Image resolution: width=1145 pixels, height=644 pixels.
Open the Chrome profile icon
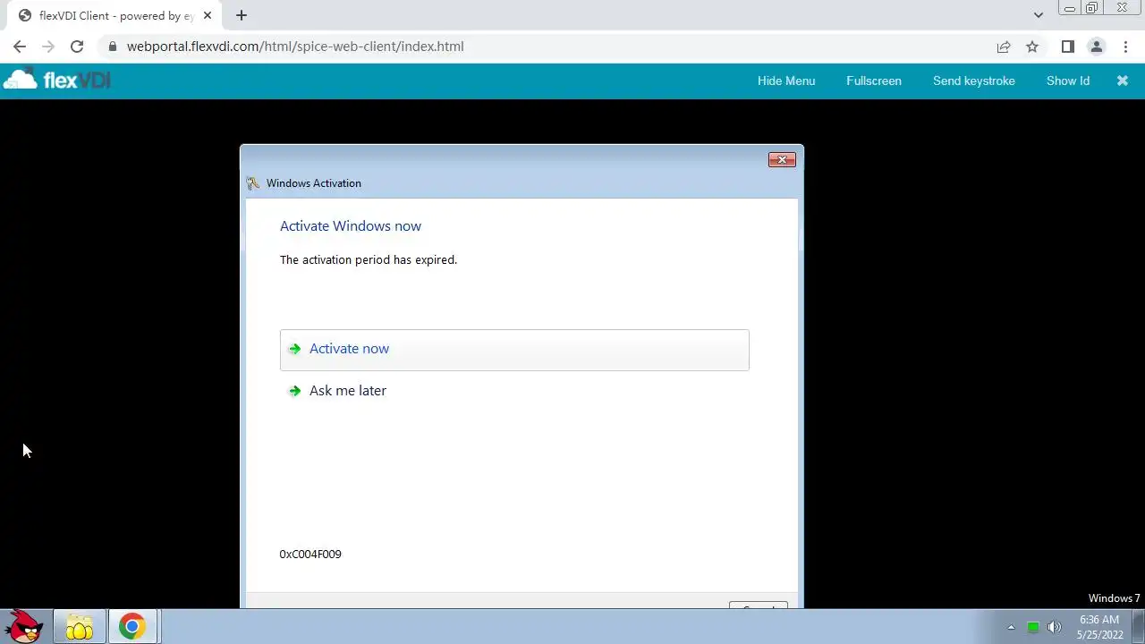[1097, 47]
